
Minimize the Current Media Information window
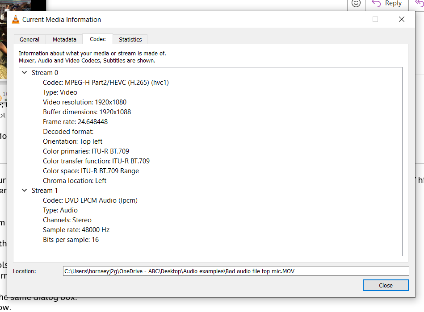coord(349,19)
